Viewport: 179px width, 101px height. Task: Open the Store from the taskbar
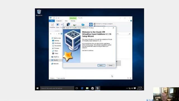pos(92,88)
